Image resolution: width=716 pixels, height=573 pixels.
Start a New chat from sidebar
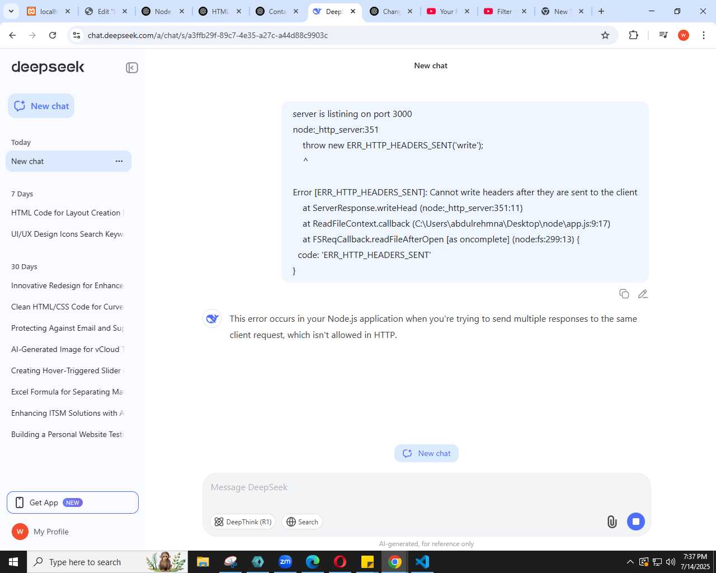(x=41, y=106)
